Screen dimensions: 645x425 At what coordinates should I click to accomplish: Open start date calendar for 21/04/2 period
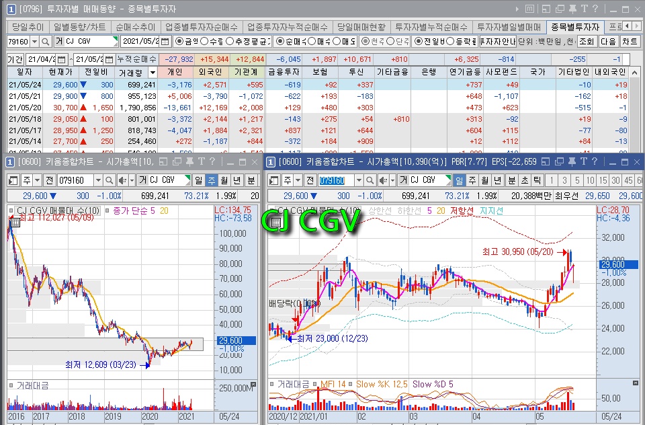point(61,59)
